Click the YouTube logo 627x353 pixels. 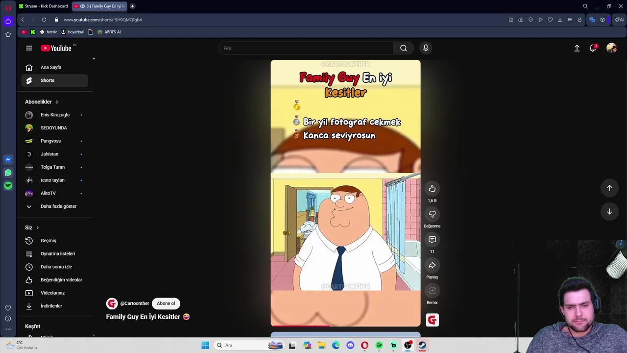[56, 48]
